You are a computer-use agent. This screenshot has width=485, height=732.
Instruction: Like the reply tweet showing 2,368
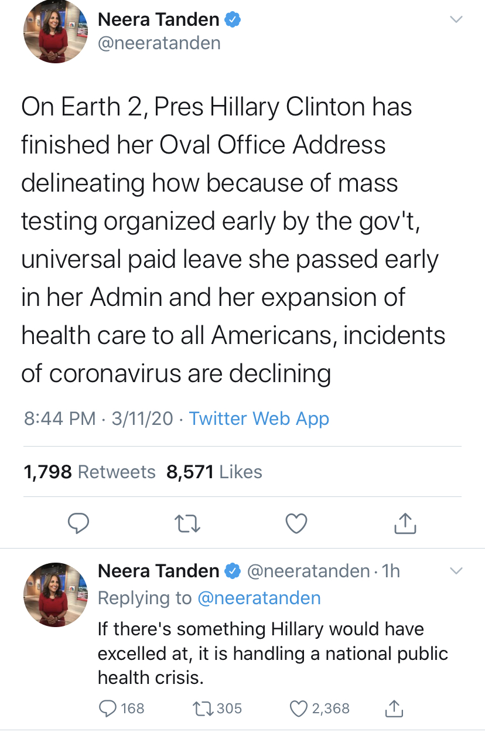click(x=320, y=708)
